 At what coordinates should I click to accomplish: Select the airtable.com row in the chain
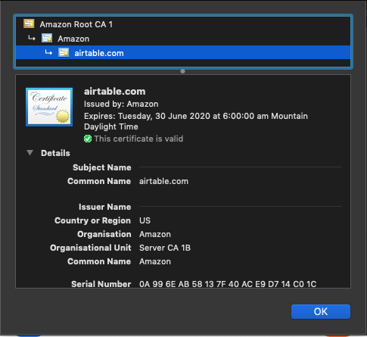183,53
